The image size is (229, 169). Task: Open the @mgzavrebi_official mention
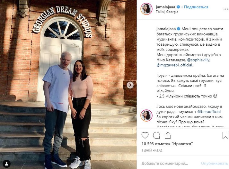click(x=174, y=65)
